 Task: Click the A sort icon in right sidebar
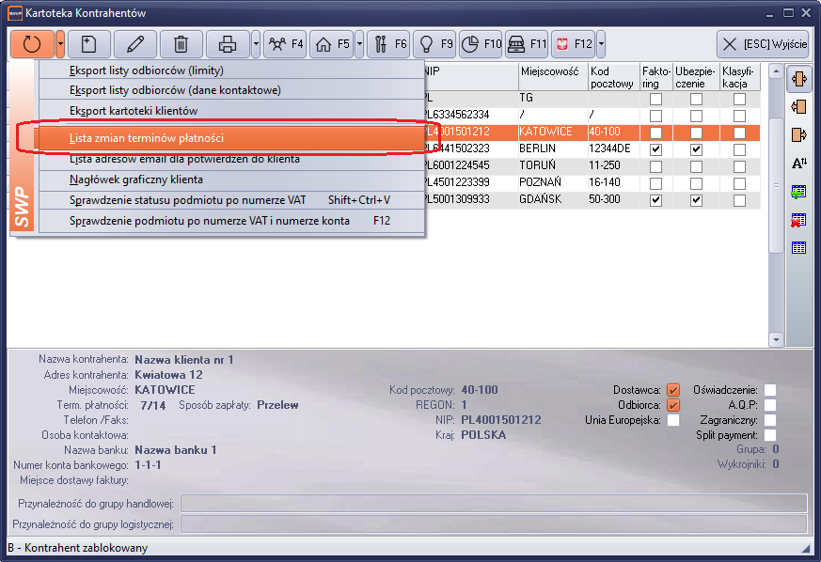click(x=799, y=163)
